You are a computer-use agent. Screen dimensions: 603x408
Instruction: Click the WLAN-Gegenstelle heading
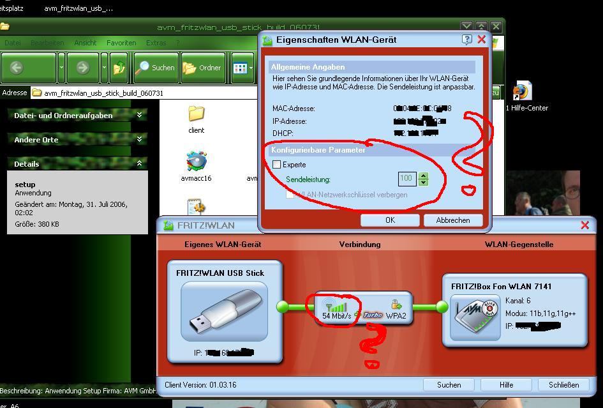pos(519,245)
